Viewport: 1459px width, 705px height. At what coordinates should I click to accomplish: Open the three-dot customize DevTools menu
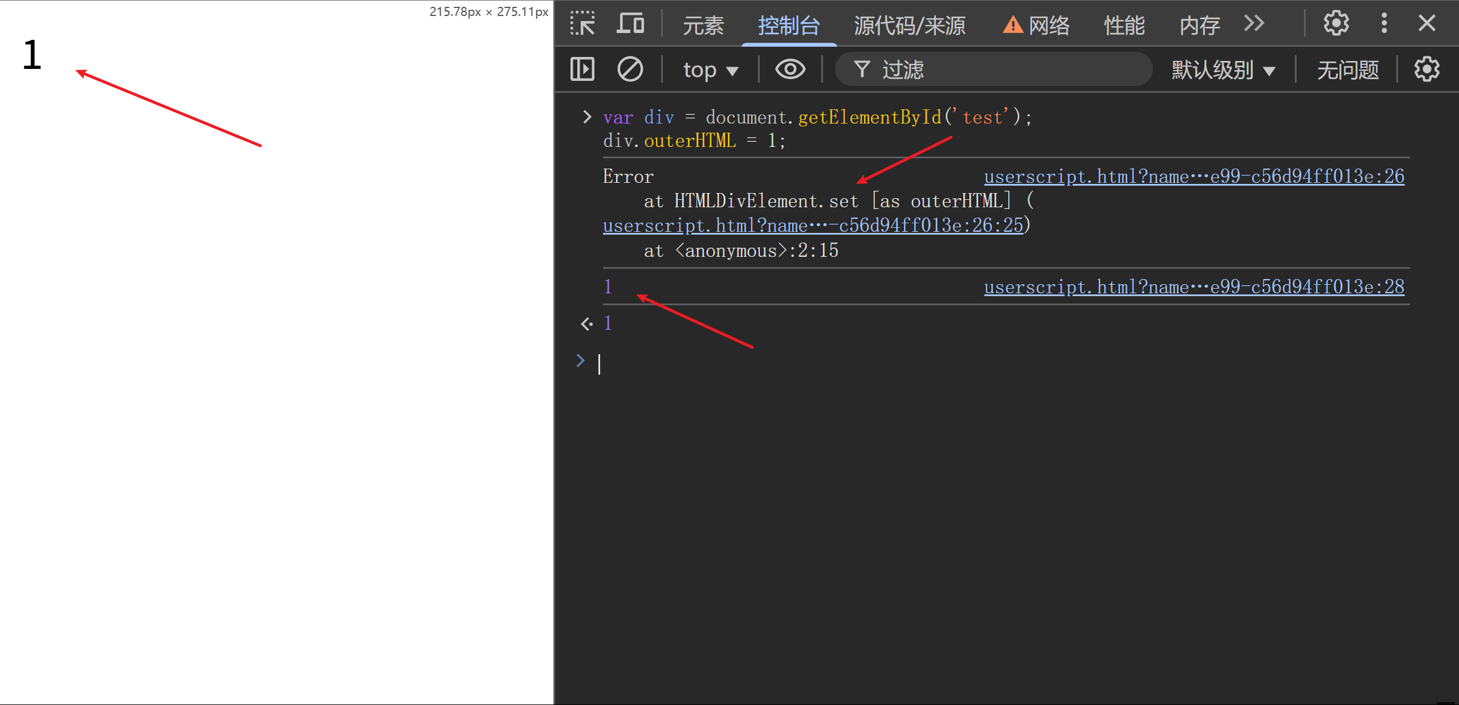1384,24
